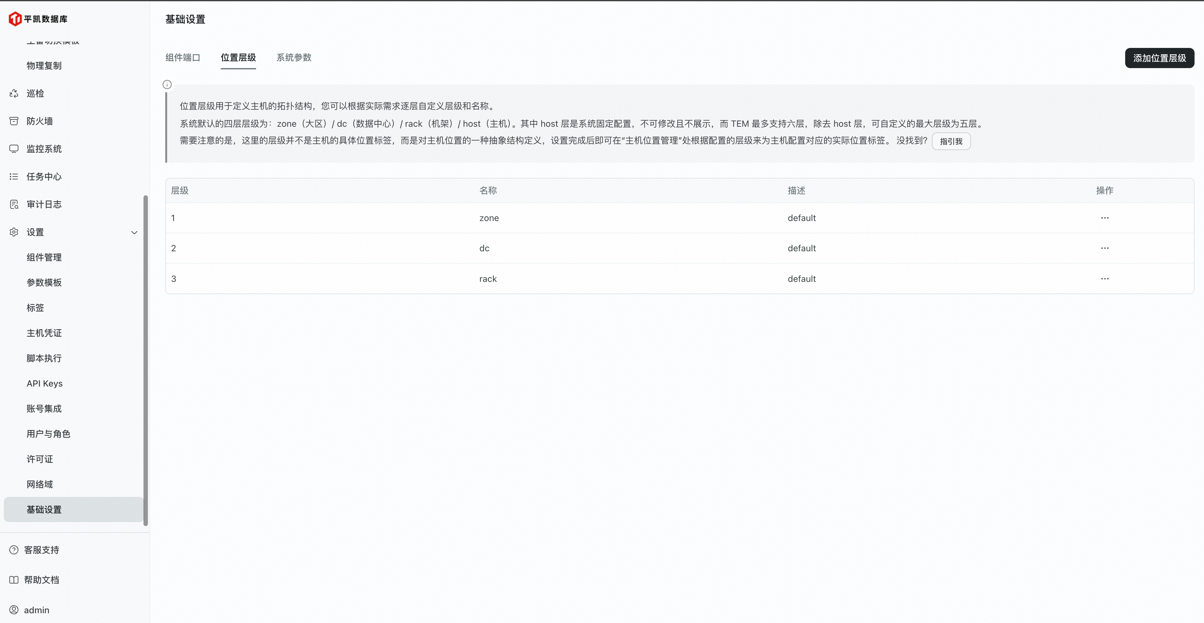Screen dimensions: 1204x623
Task: Click the PingCAP logo icon
Action: [15, 19]
